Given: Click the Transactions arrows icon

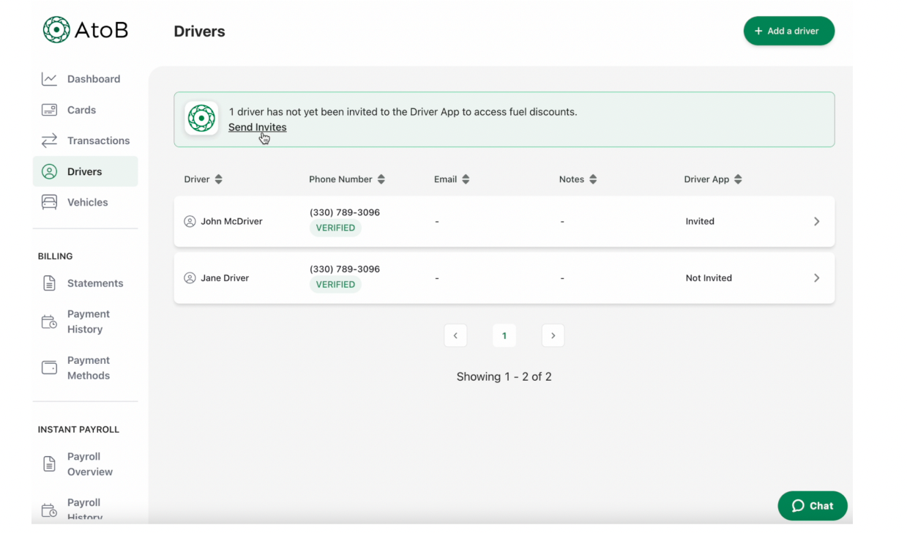Looking at the screenshot, I should 48,140.
